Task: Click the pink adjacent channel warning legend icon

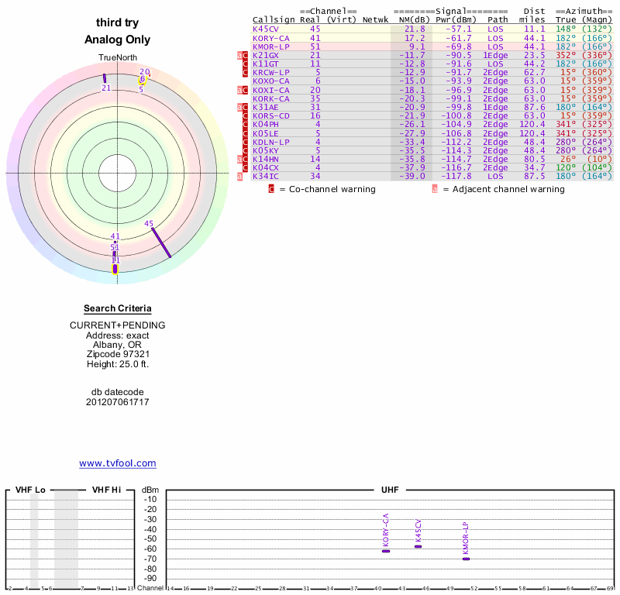Action: tap(435, 189)
